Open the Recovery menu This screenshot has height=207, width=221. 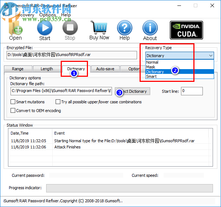(25, 15)
